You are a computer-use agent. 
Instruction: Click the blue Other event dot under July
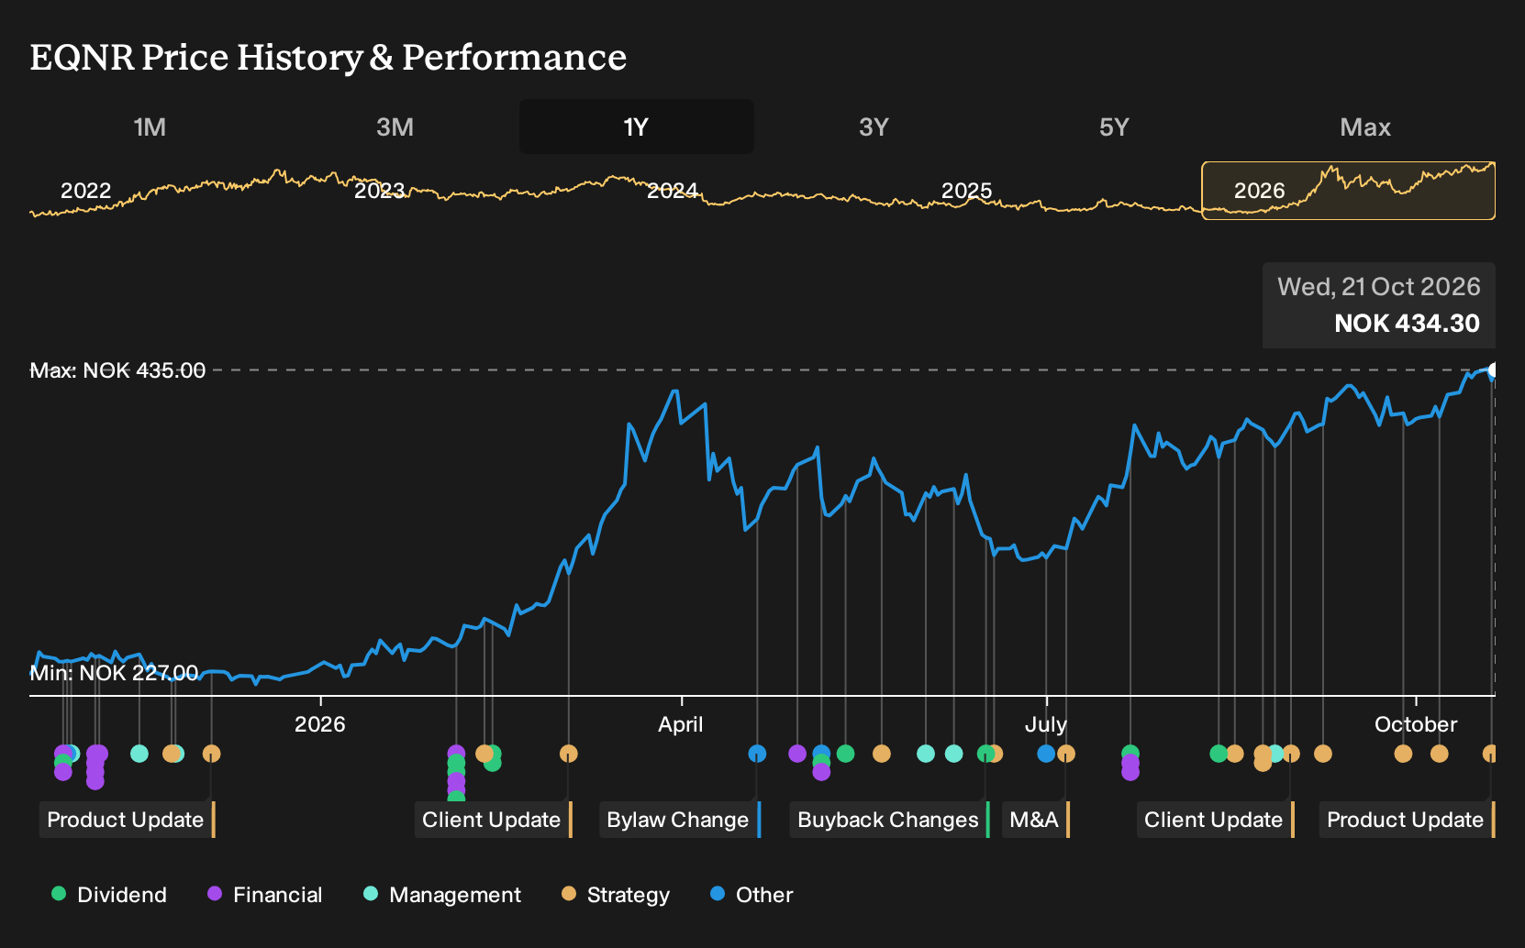click(1046, 754)
